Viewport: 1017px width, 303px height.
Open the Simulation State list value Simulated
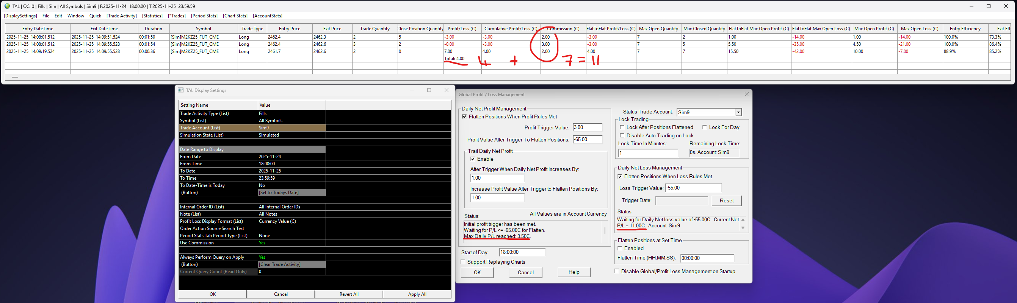click(x=291, y=135)
